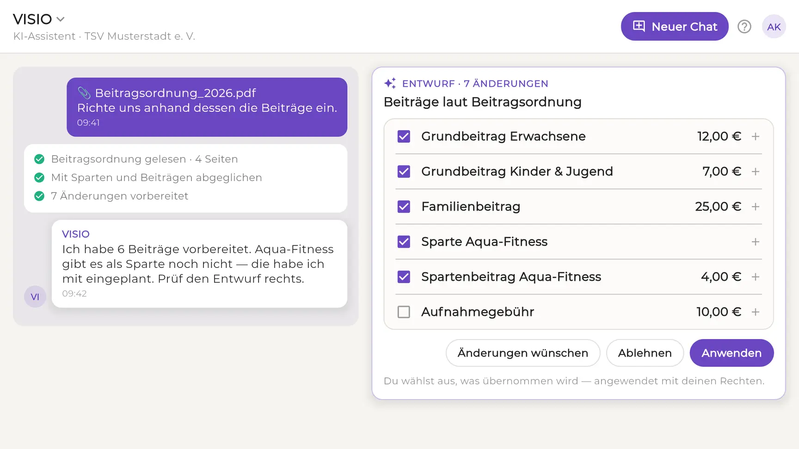Viewport: 799px width, 449px height.
Task: Click the 12,00 € amount
Action: (x=719, y=136)
